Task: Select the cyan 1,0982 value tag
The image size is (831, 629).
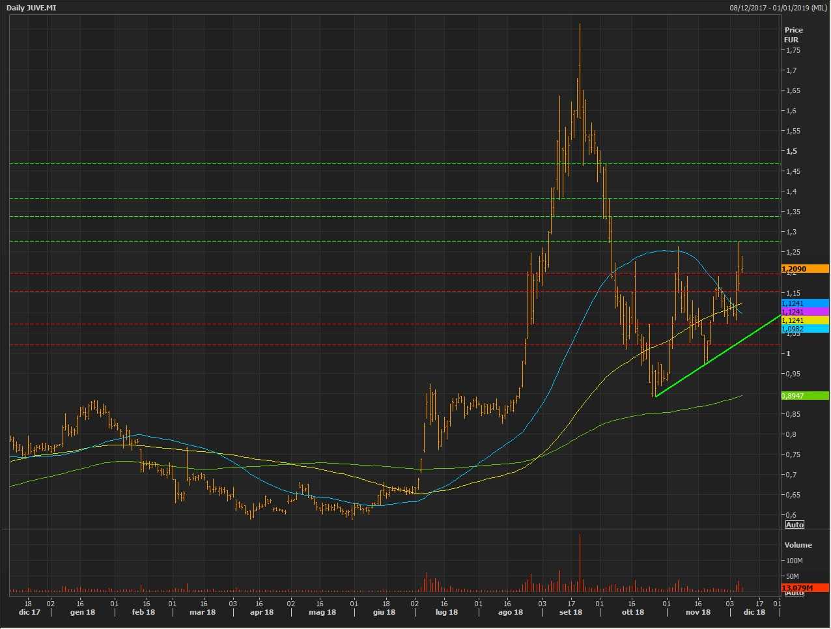Action: pos(805,329)
